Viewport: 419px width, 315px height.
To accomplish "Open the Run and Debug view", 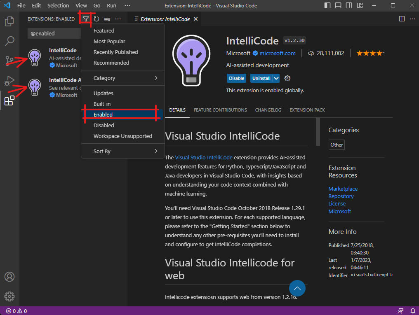I will (9, 81).
